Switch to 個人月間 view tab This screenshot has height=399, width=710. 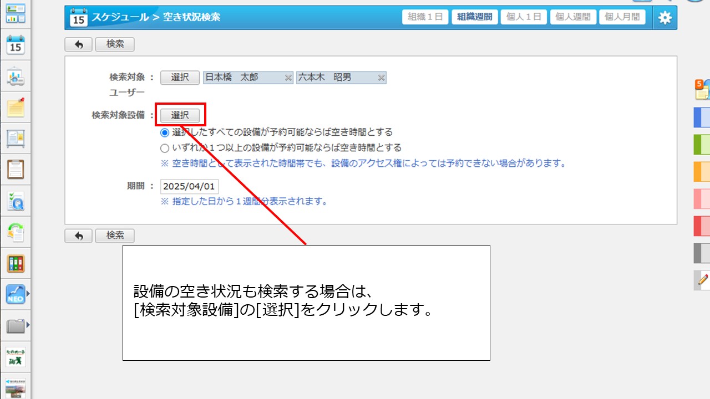click(x=622, y=17)
